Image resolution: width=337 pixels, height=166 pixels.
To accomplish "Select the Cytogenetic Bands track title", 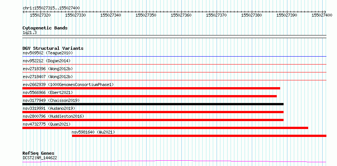I will [x=45, y=28].
